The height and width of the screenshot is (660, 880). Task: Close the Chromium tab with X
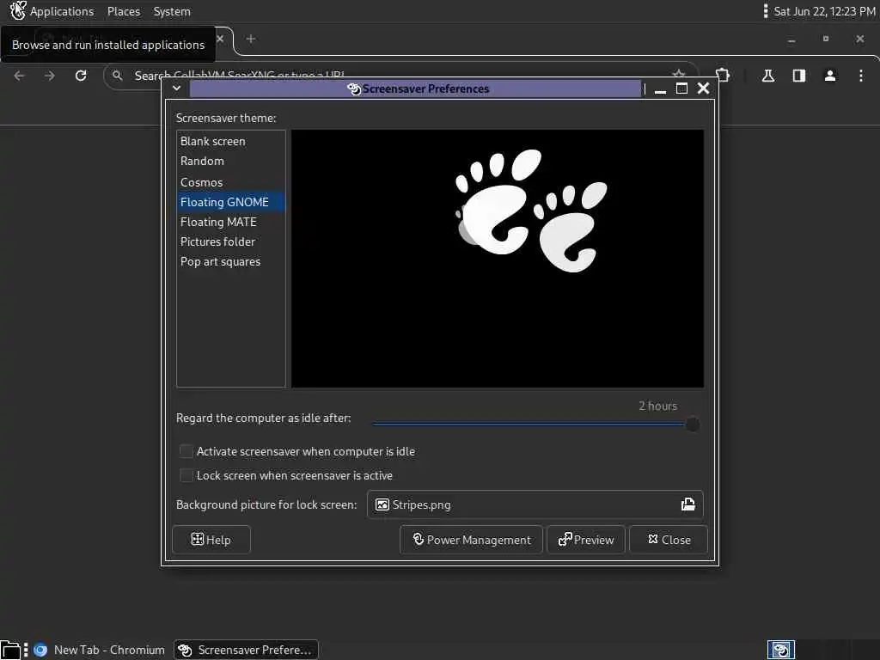pos(220,39)
